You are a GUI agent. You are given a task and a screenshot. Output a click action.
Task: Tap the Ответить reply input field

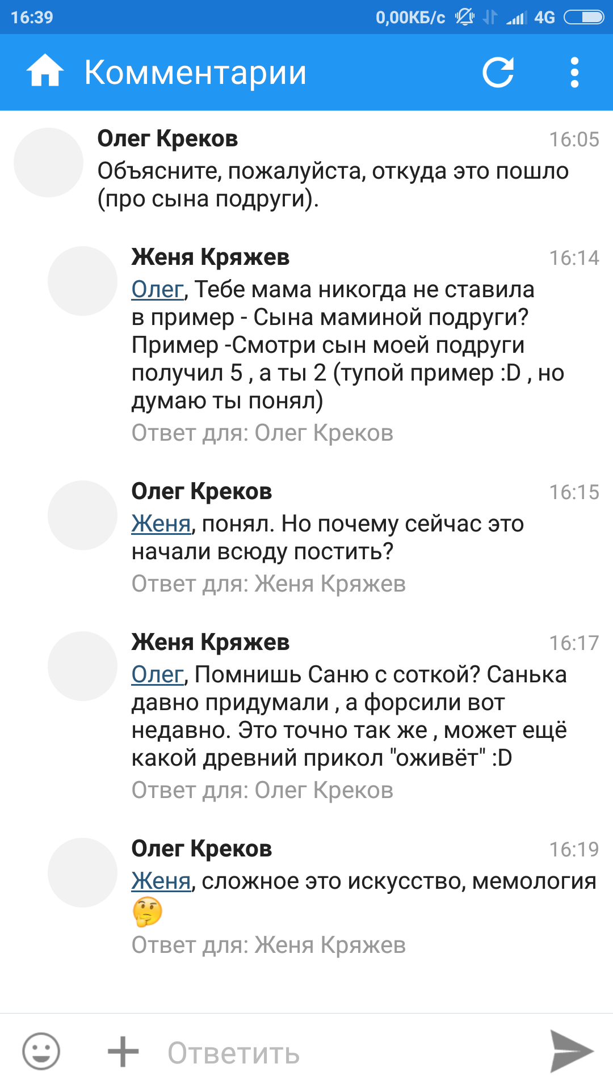[x=341, y=1053]
